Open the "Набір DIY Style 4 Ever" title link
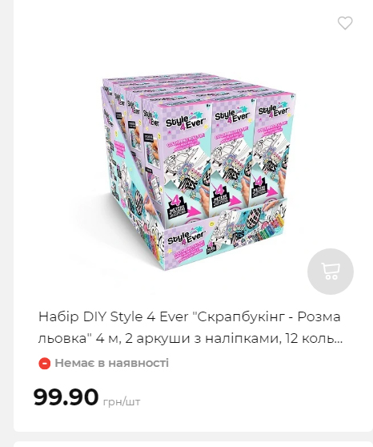Image resolution: width=373 pixels, height=447 pixels. [x=190, y=328]
